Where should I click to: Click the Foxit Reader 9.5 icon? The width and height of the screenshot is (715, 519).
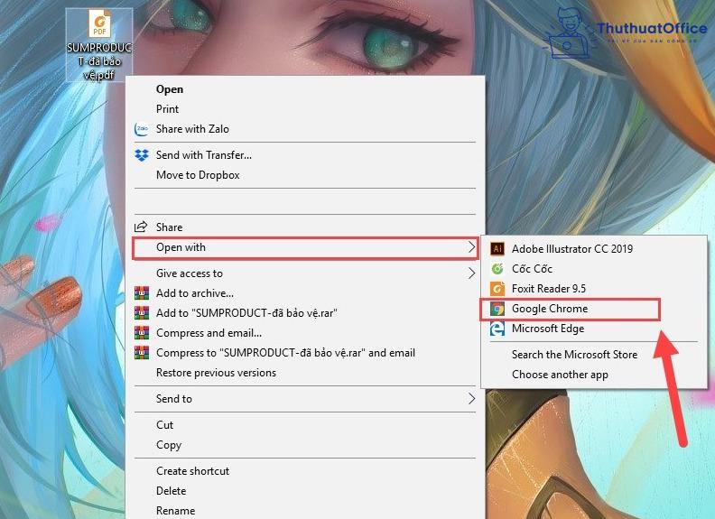tap(497, 289)
